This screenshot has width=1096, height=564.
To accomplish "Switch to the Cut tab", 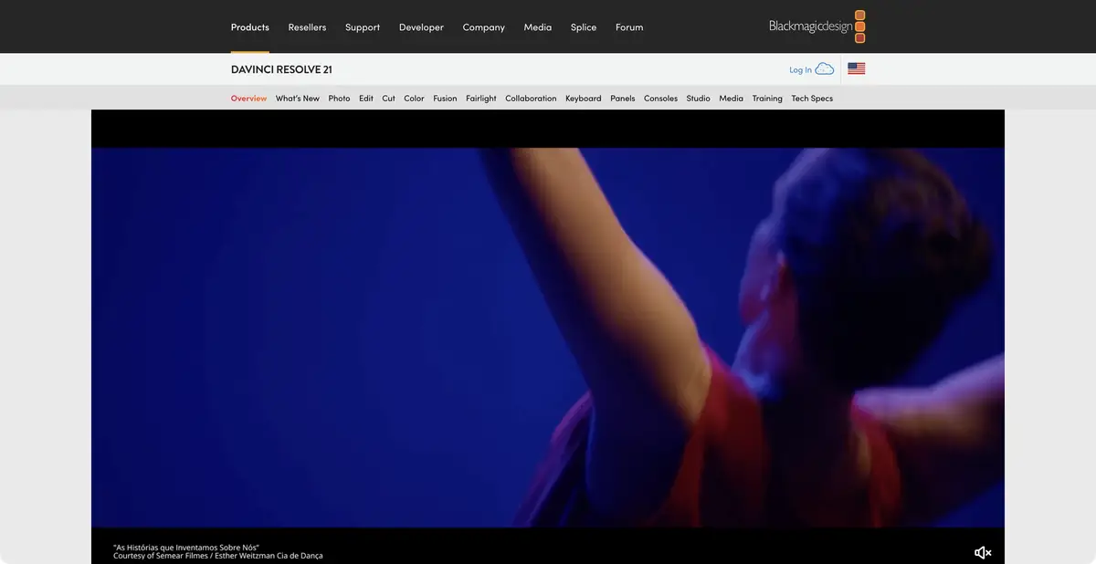I will pos(388,99).
